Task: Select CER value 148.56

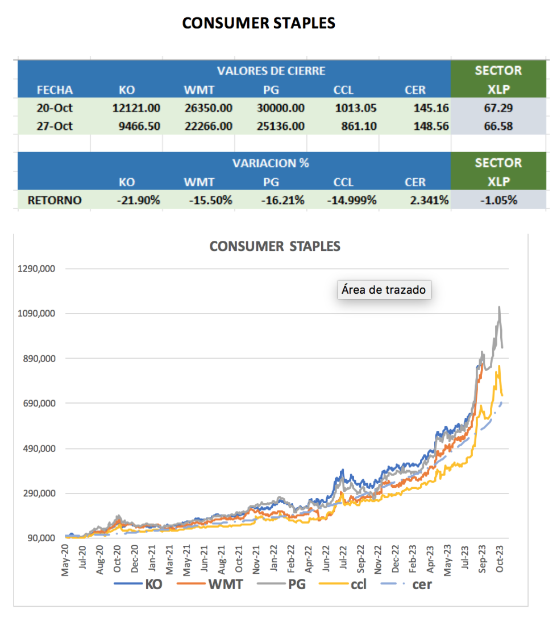Action: [x=431, y=126]
